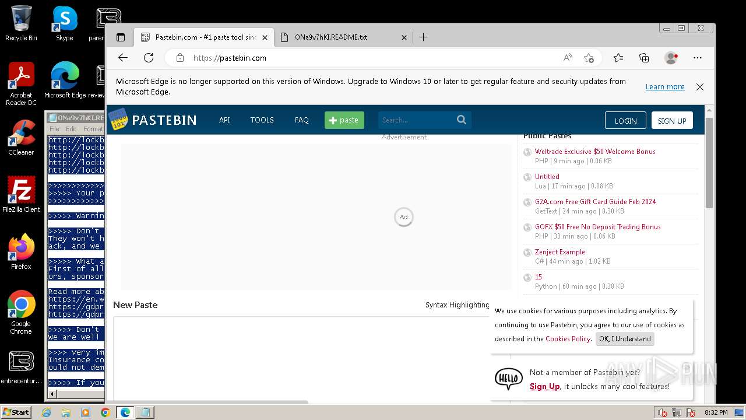Go back in Edge browser
746x420 pixels.
(122, 58)
